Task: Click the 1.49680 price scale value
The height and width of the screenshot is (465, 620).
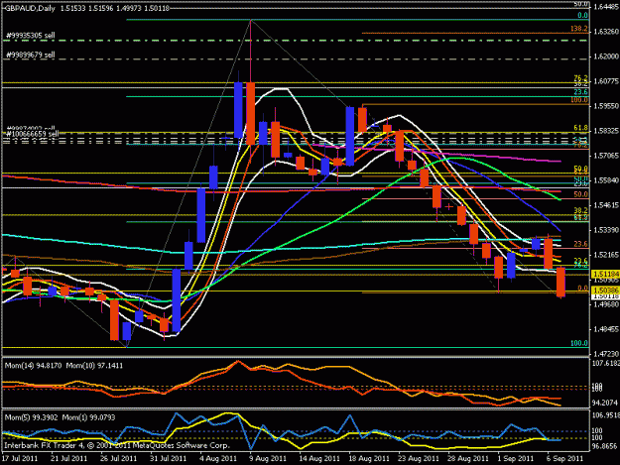Action: pos(606,304)
